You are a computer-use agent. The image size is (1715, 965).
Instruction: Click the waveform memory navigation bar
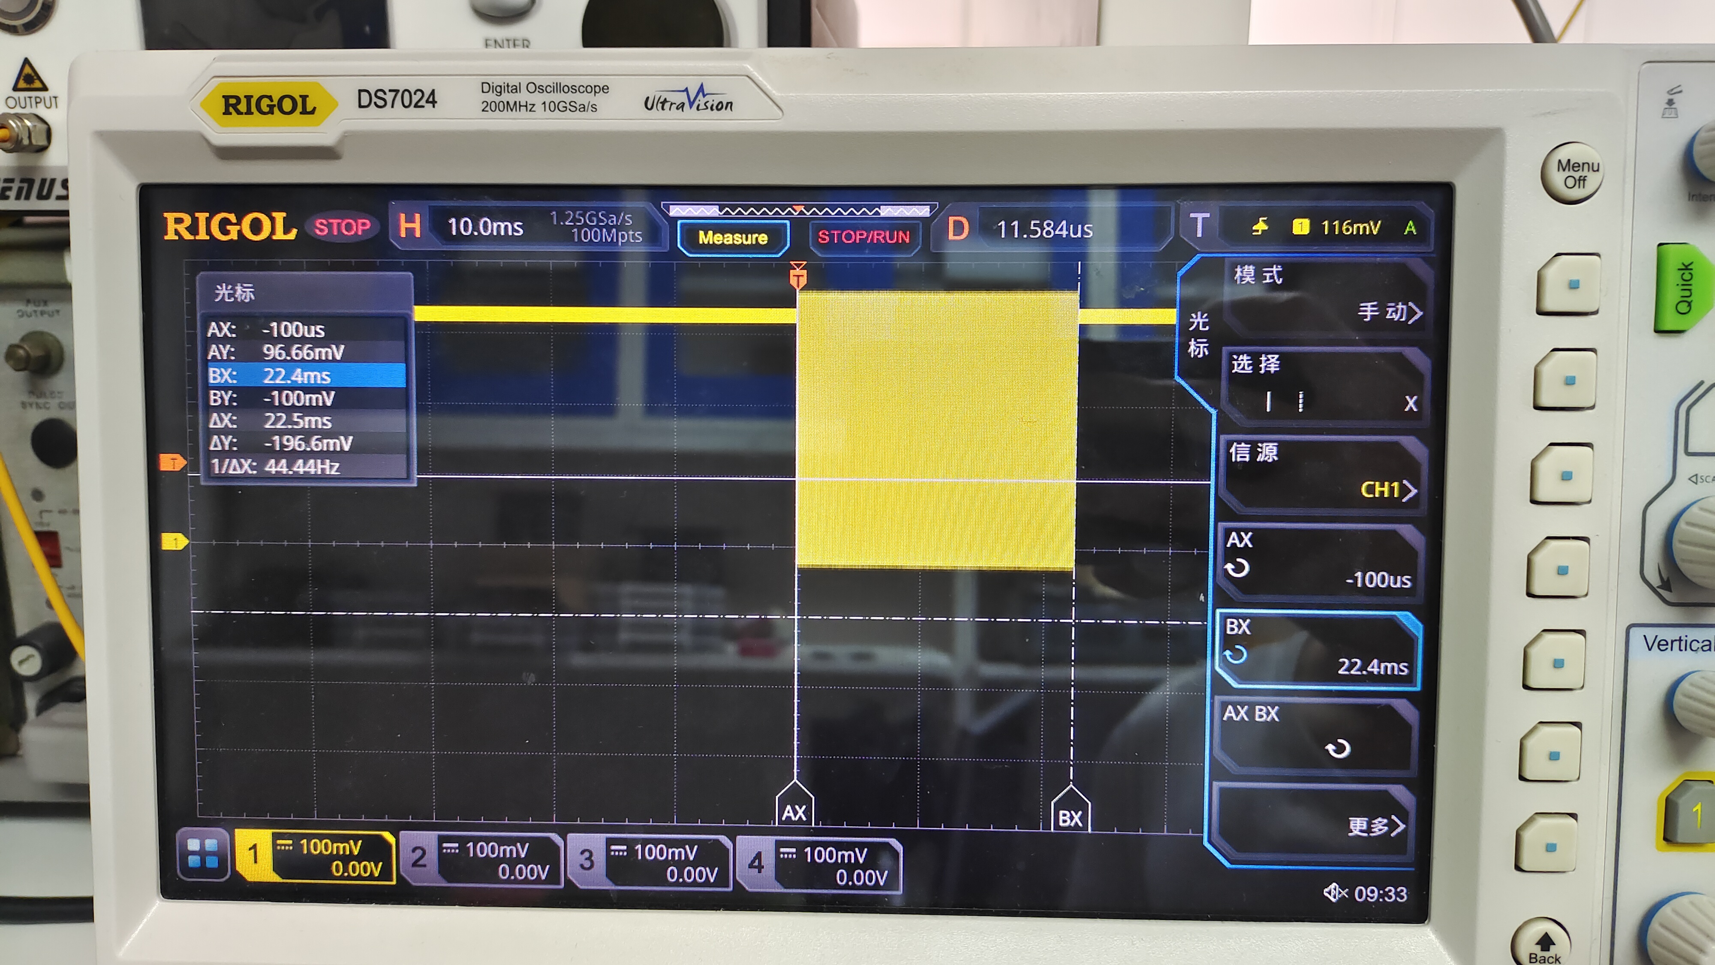(x=799, y=210)
